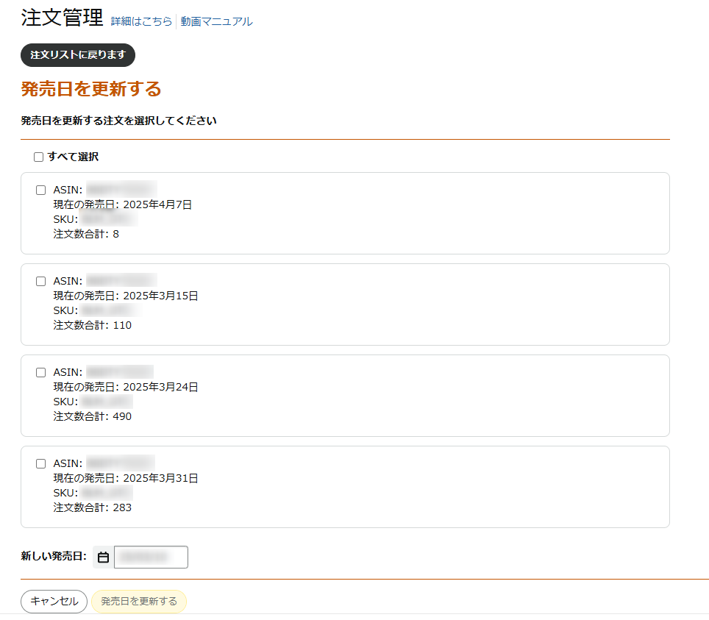This screenshot has width=709, height=620.
Task: Click the 注文リストに戻ります button
Action: tap(78, 55)
